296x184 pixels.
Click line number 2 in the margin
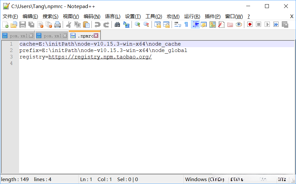11,50
